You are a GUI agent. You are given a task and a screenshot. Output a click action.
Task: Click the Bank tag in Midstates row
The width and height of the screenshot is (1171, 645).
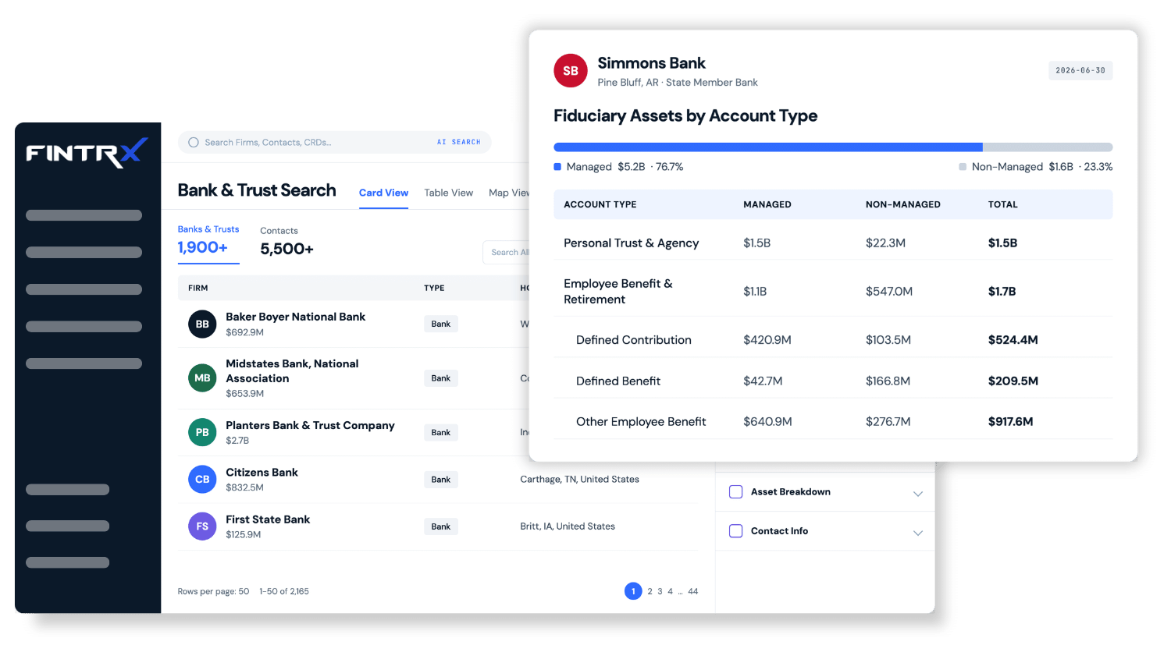point(441,378)
